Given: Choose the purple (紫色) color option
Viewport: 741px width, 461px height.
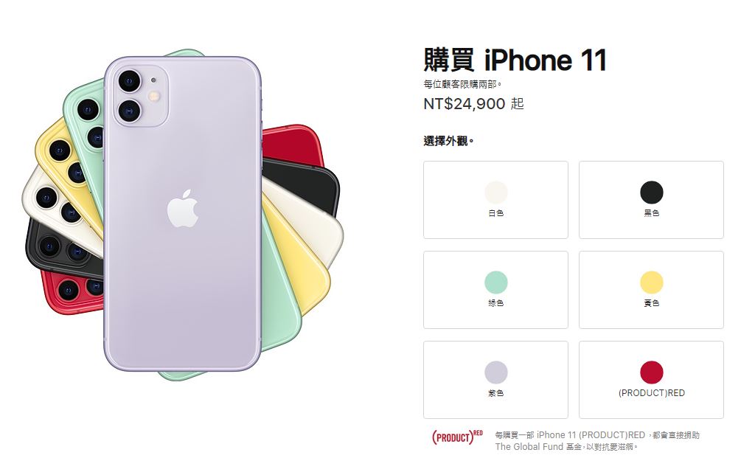Looking at the screenshot, I should click(495, 380).
